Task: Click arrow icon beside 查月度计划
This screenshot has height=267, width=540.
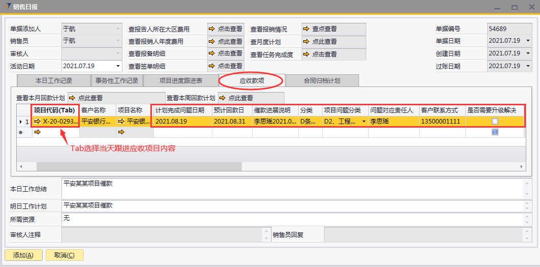Action: (306, 42)
